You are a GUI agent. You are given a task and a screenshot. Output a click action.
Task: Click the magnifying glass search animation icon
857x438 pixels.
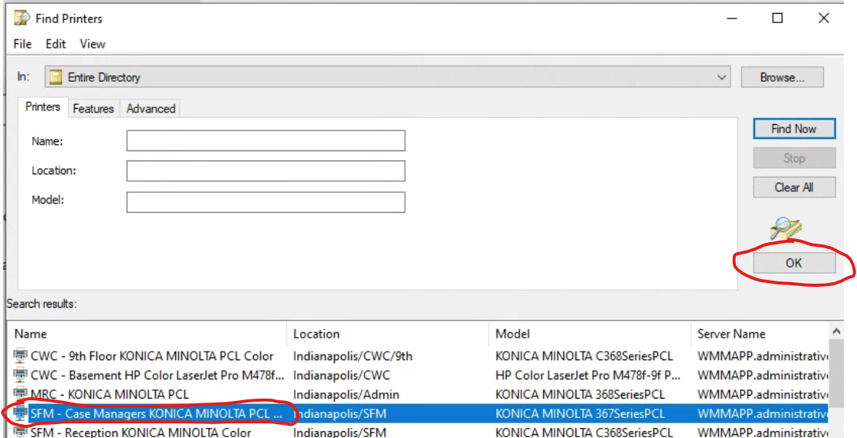pos(786,228)
